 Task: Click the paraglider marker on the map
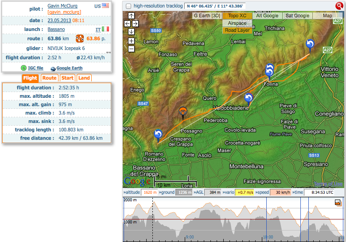pyautogui.click(x=182, y=112)
